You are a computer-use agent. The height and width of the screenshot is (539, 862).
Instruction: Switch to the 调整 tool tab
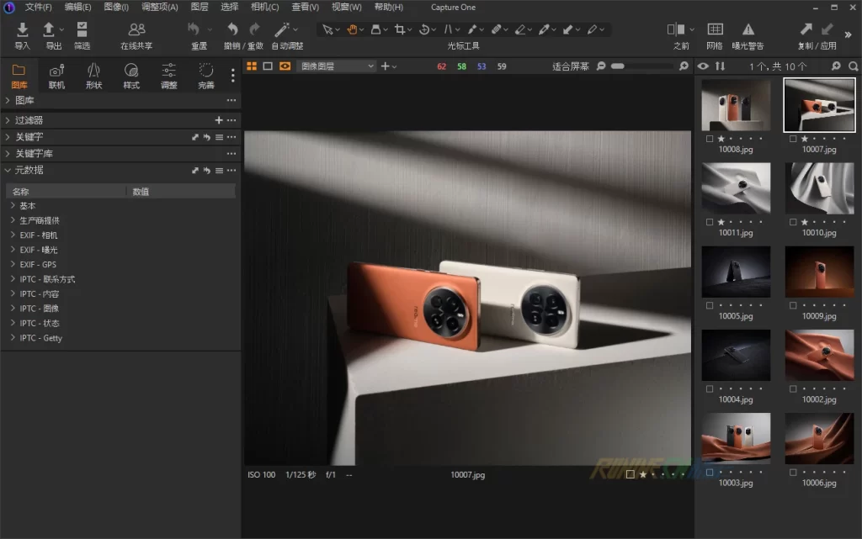169,74
